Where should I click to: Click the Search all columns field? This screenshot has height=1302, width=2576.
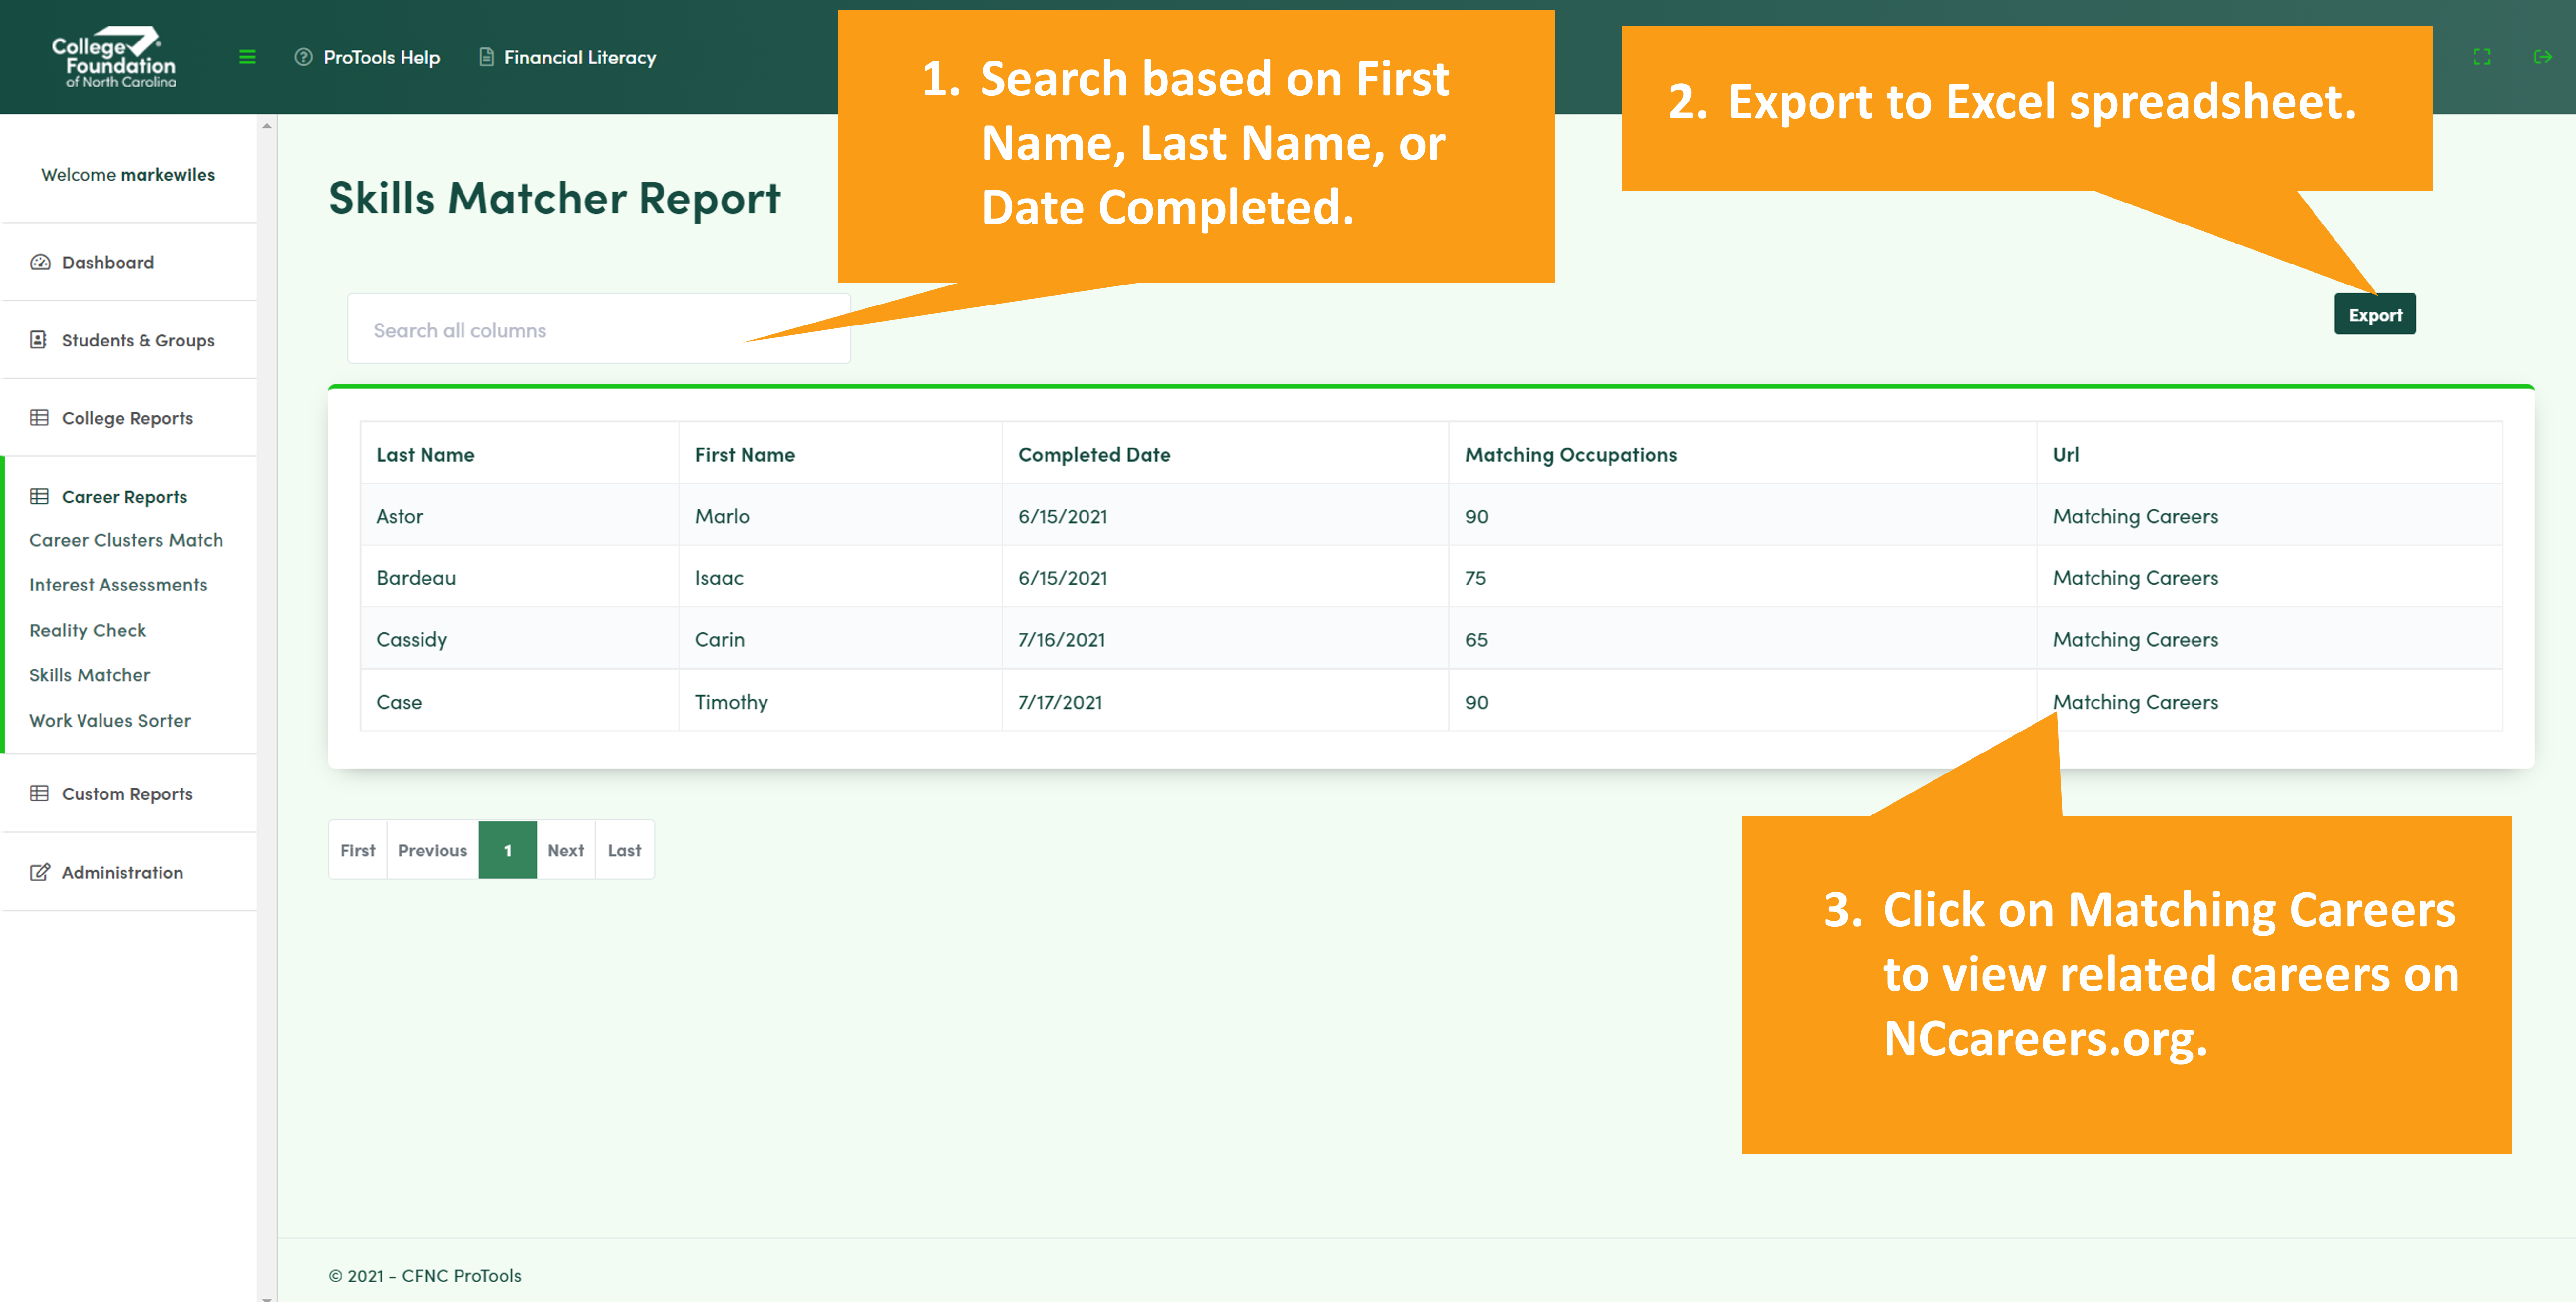598,329
